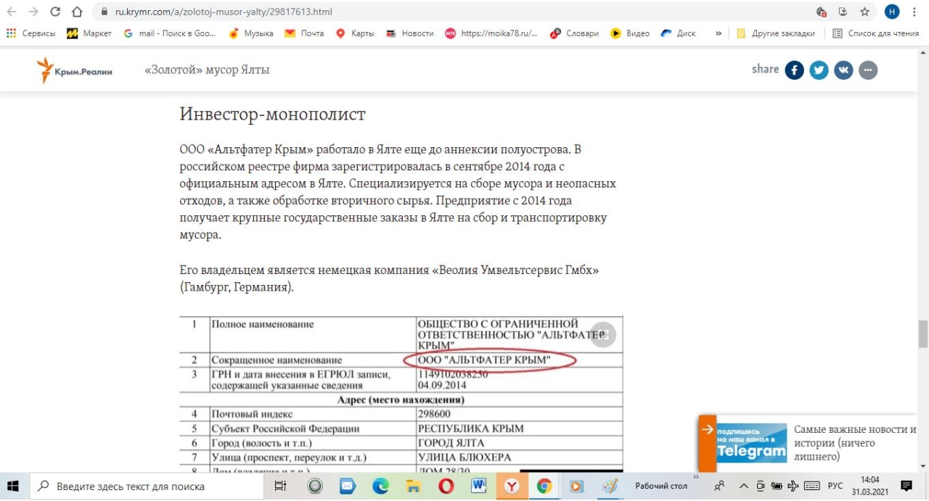Image resolution: width=929 pixels, height=501 pixels.
Task: Click the Крым.Реалии site logo
Action: point(75,70)
